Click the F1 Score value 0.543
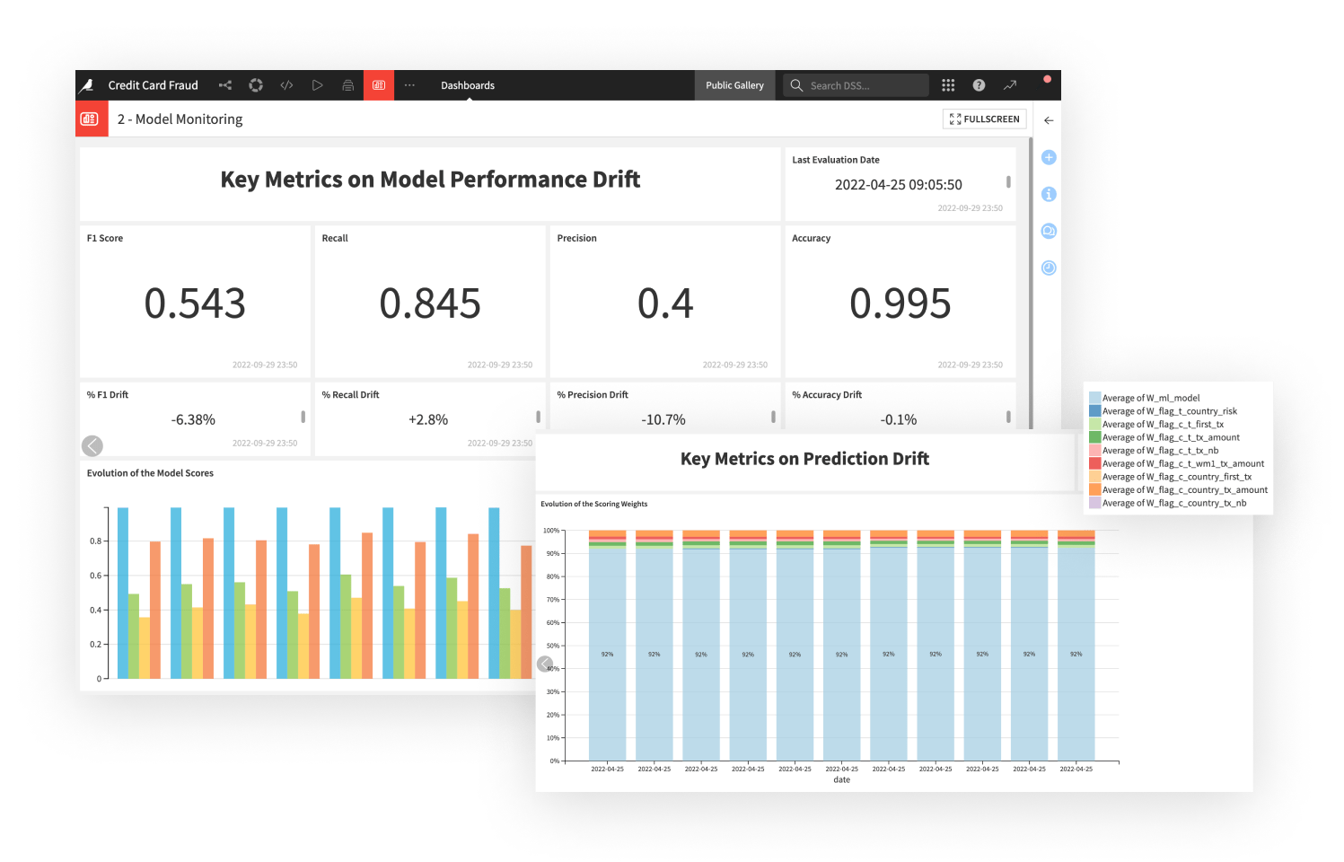This screenshot has height=862, width=1344. (195, 303)
